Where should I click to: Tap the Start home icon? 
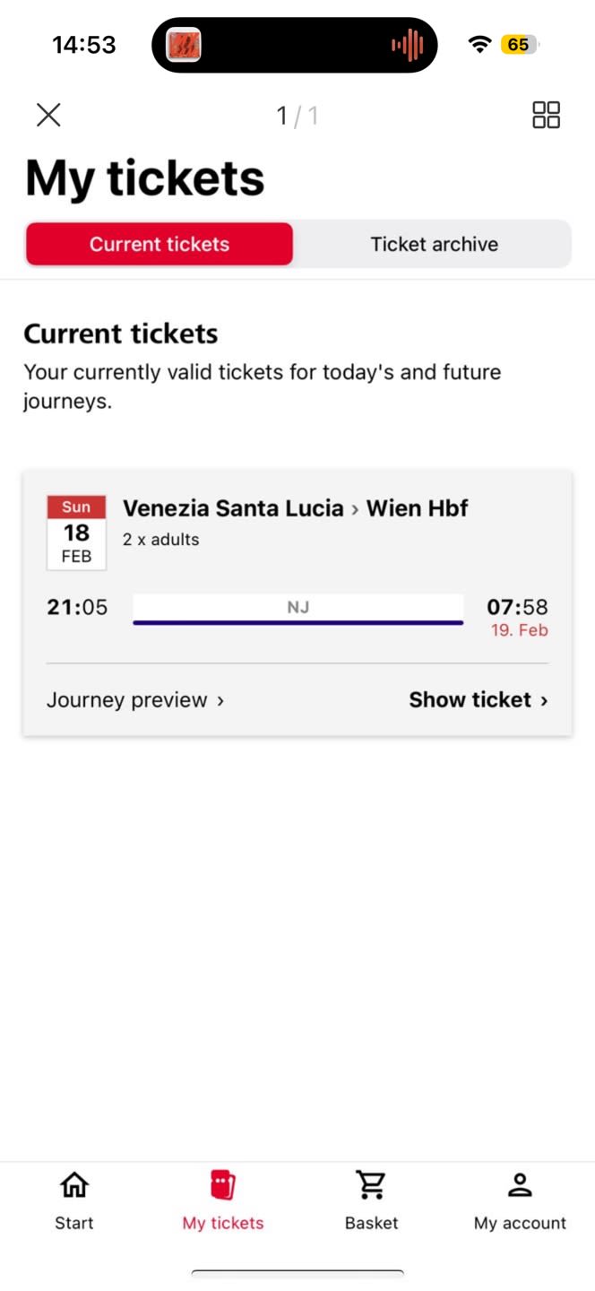pos(74,1185)
